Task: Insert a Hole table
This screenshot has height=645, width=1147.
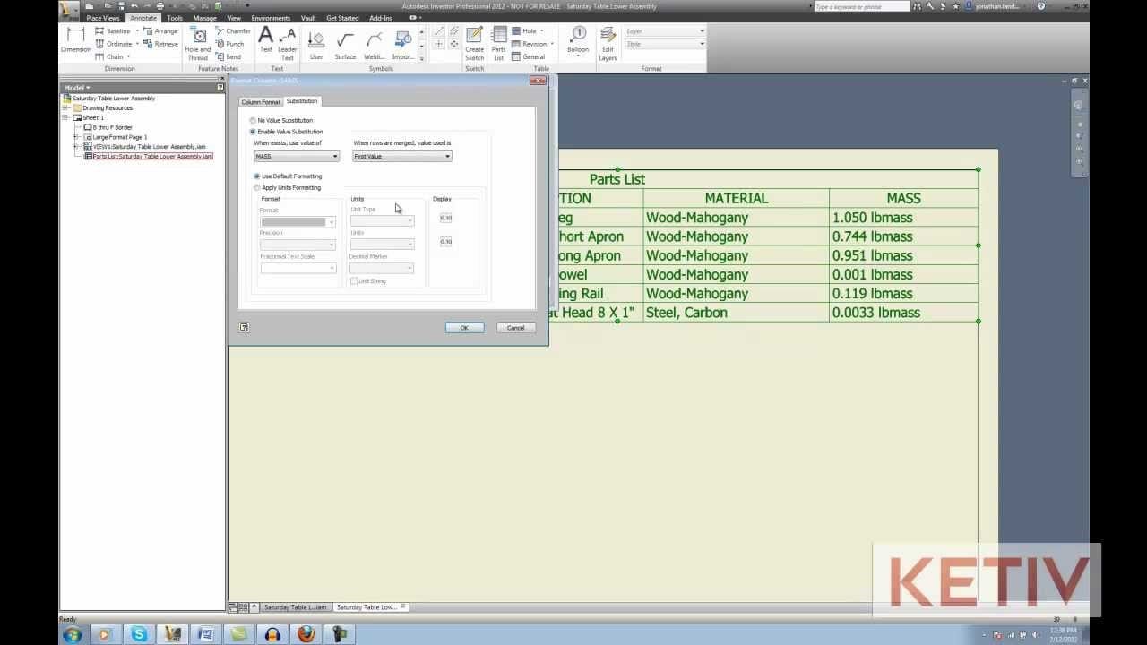Action: [524, 31]
